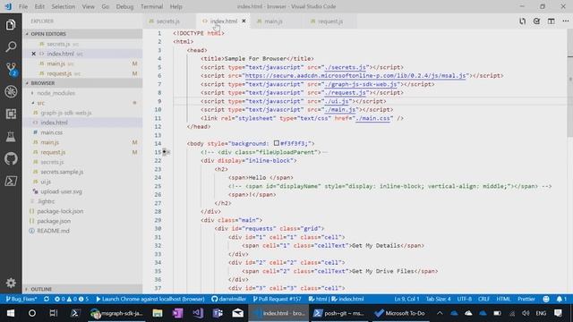The height and width of the screenshot is (322, 573).
Task: Open Cortana search circle on taskbar
Action: 32,313
